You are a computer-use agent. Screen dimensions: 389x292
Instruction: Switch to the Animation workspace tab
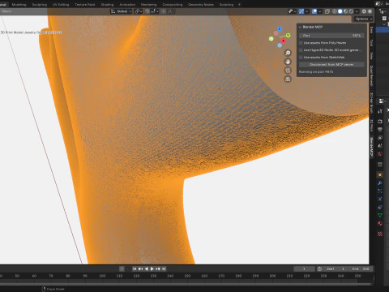click(127, 5)
